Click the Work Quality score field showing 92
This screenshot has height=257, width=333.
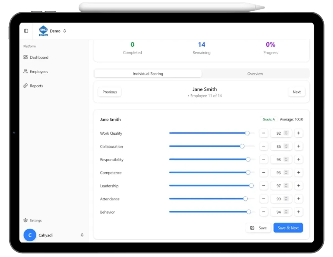pos(281,133)
